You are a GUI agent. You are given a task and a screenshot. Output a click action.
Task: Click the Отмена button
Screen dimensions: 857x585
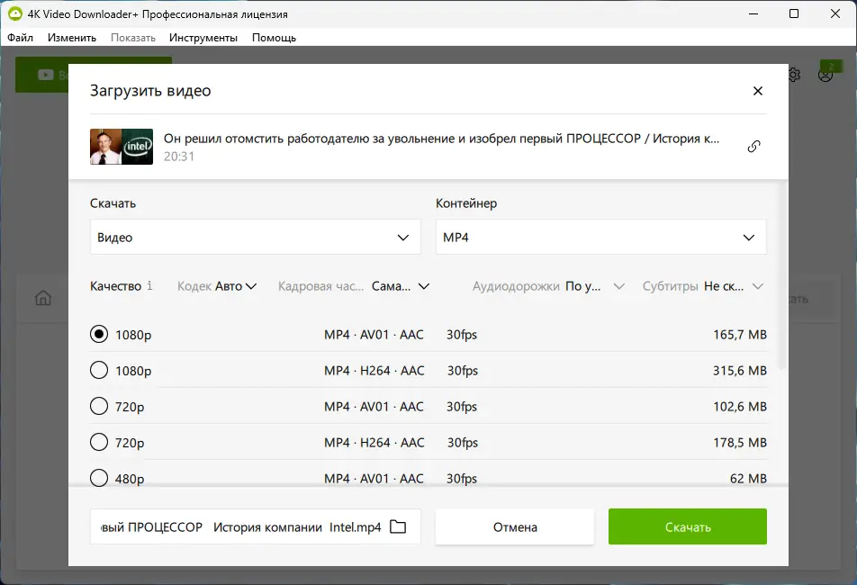tap(515, 526)
